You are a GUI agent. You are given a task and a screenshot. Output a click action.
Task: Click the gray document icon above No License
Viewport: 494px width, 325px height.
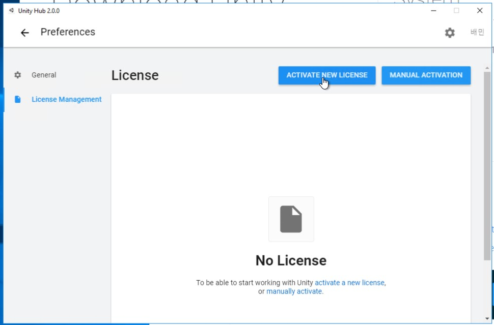(x=291, y=219)
